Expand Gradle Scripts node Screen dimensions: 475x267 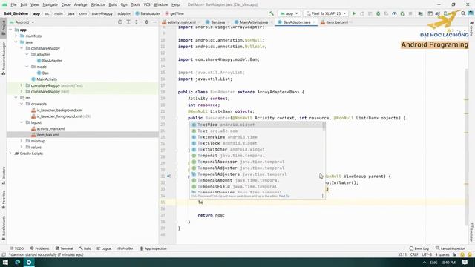click(10, 154)
